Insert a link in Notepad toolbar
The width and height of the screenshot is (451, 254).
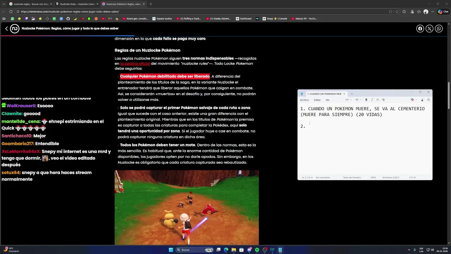point(377,100)
